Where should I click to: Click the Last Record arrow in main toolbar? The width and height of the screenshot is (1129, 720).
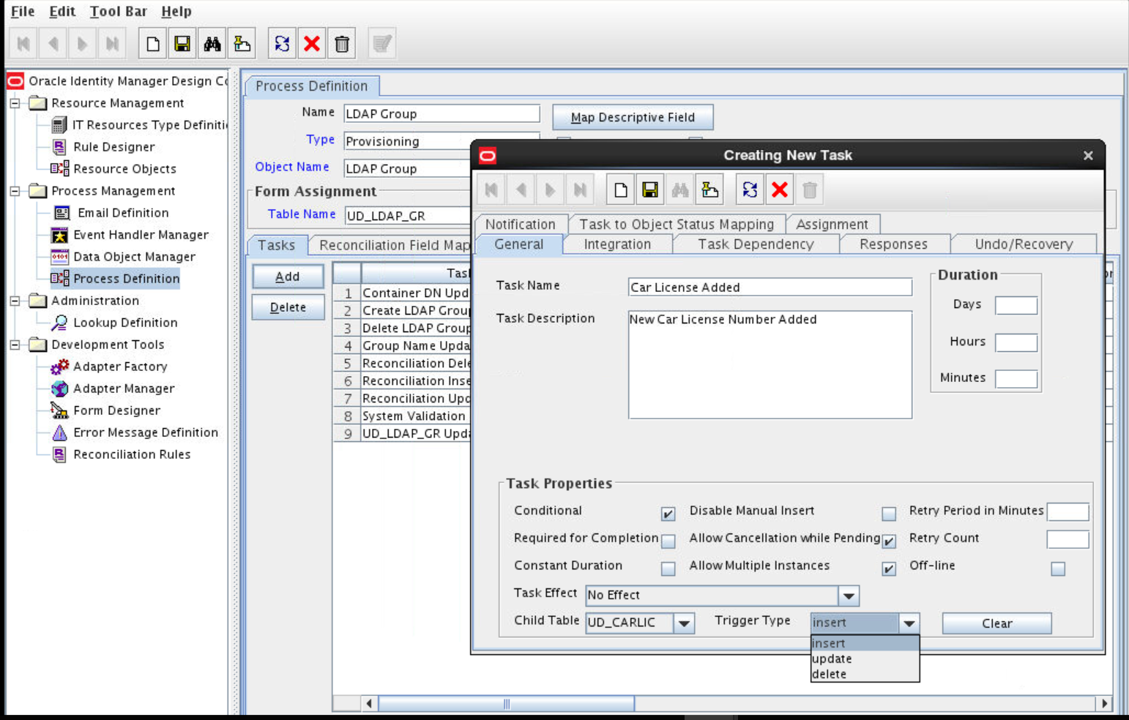[112, 44]
